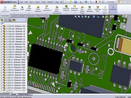Toggle Show Hidden Components
Screen dimensions: 131x98
click(57, 10)
